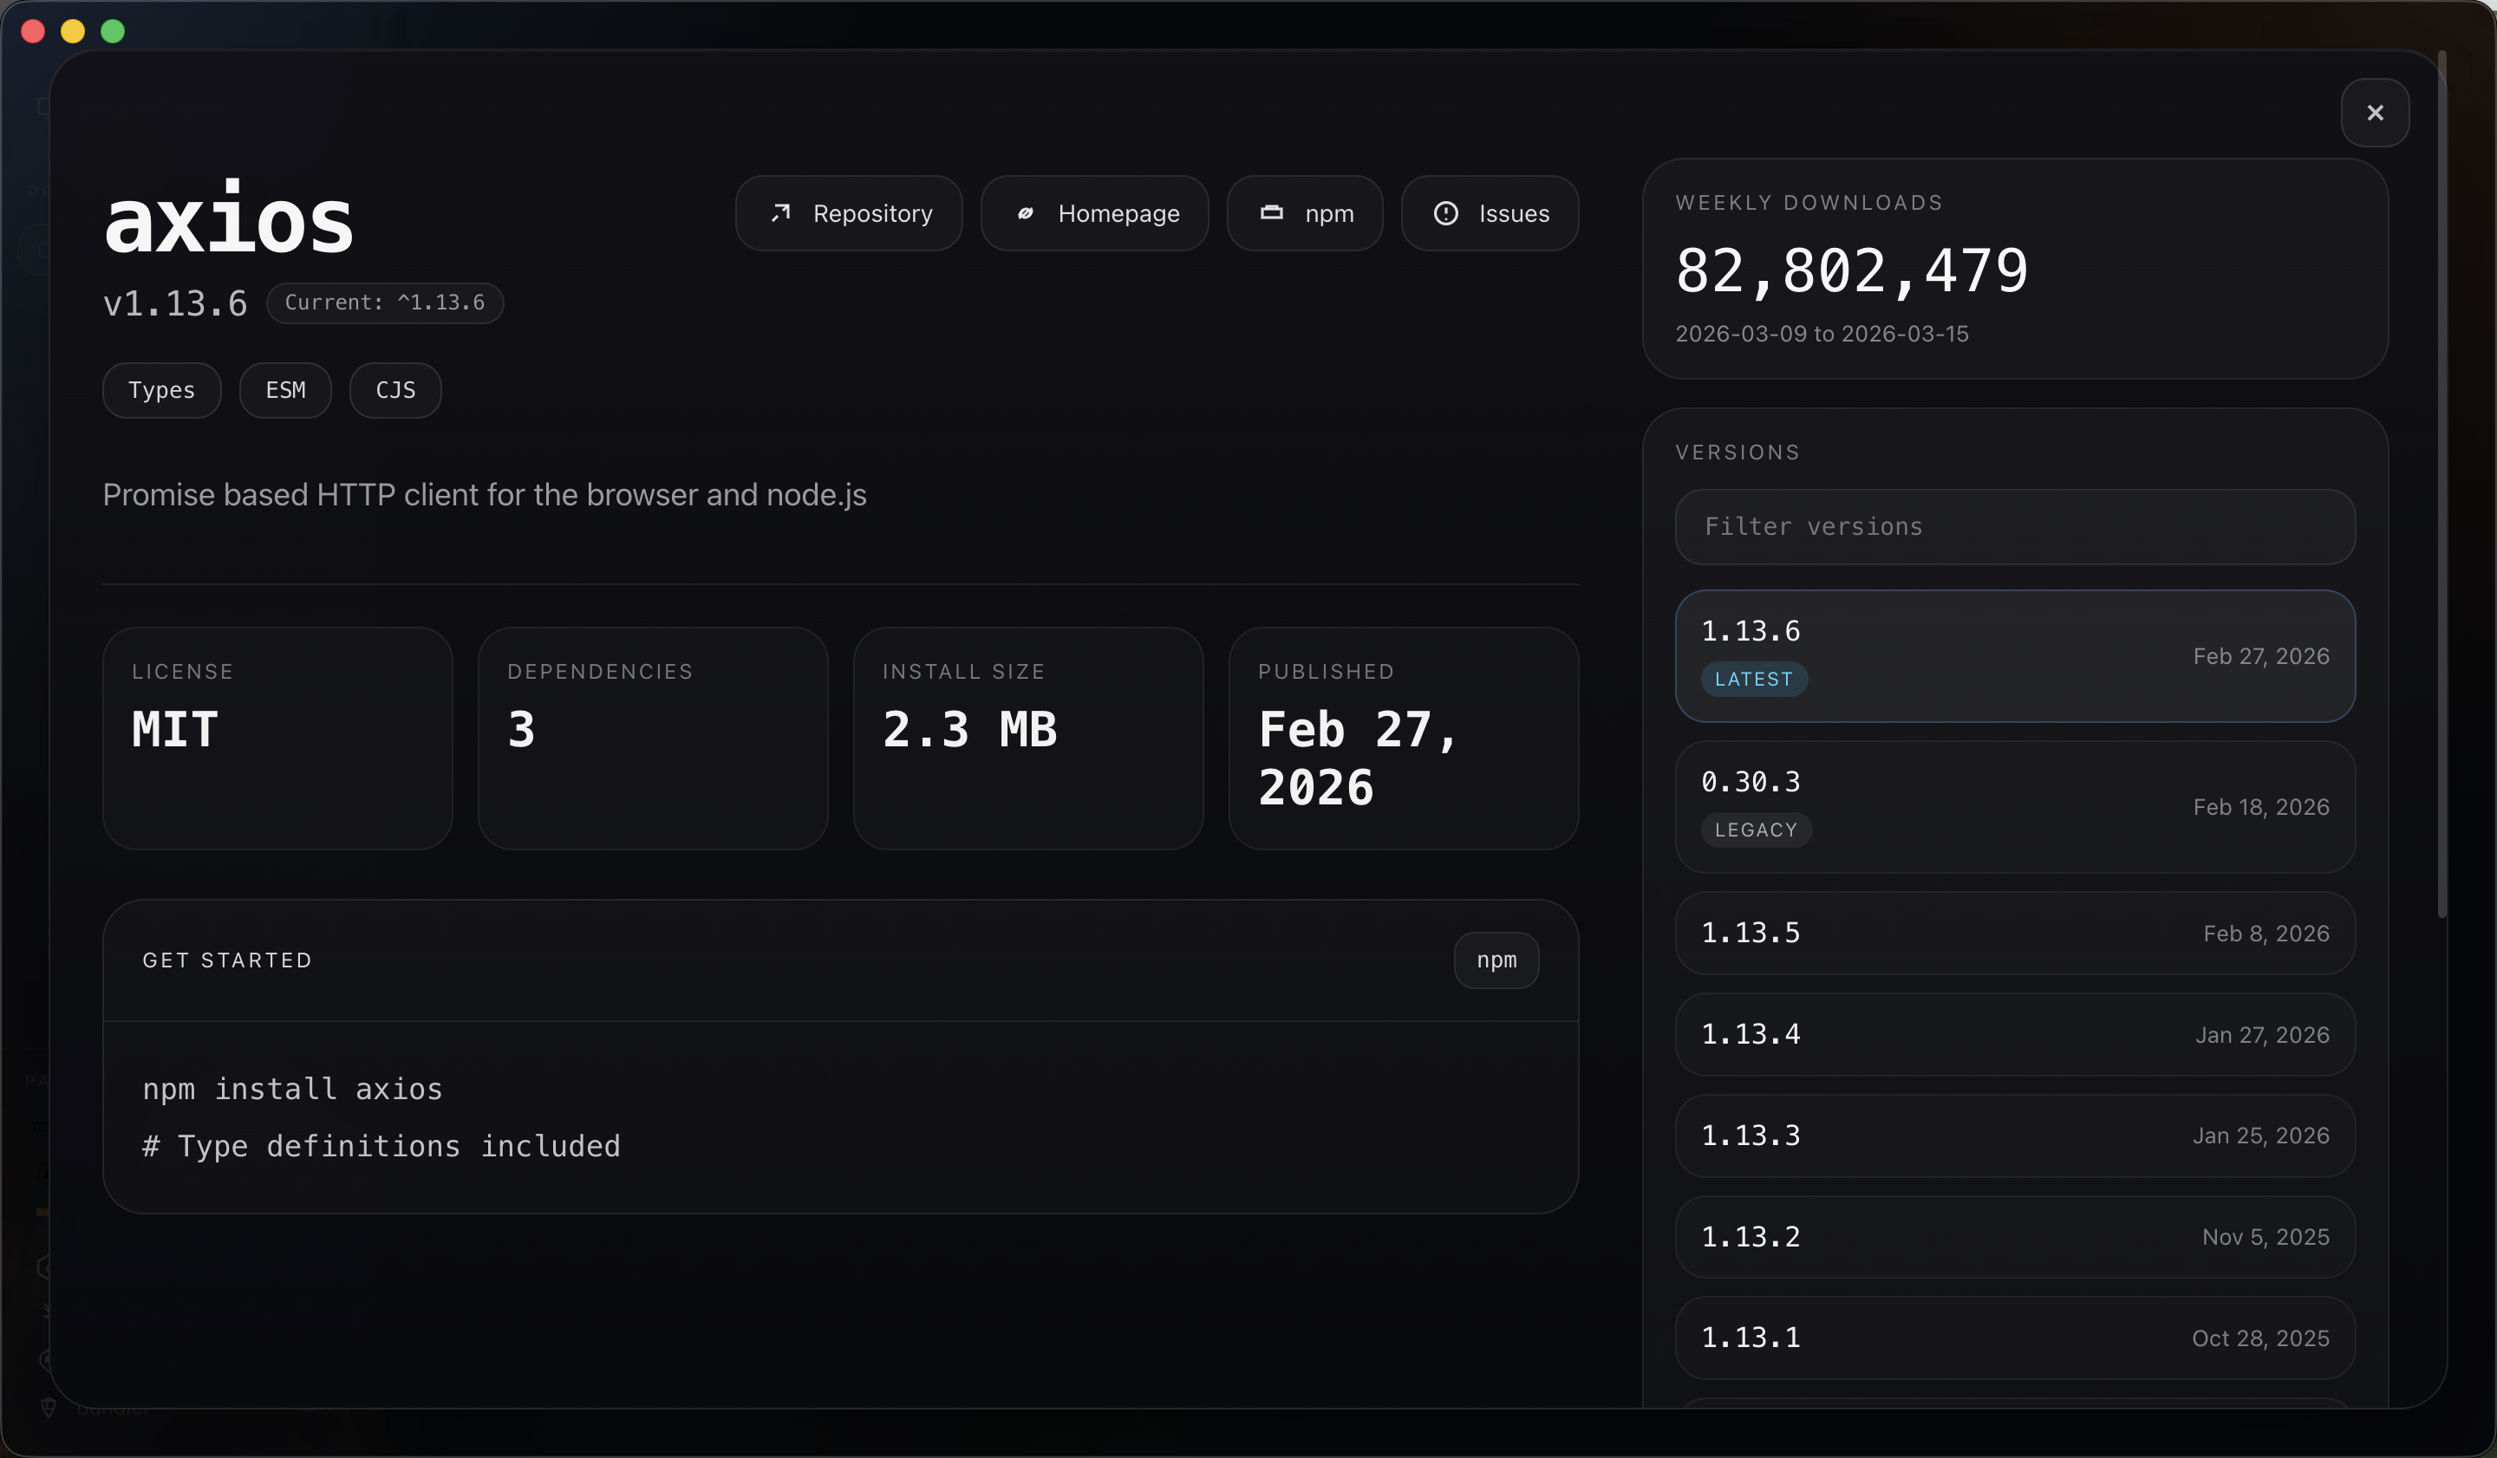The width and height of the screenshot is (2497, 1458).
Task: Click the Homepage link icon
Action: (1026, 213)
